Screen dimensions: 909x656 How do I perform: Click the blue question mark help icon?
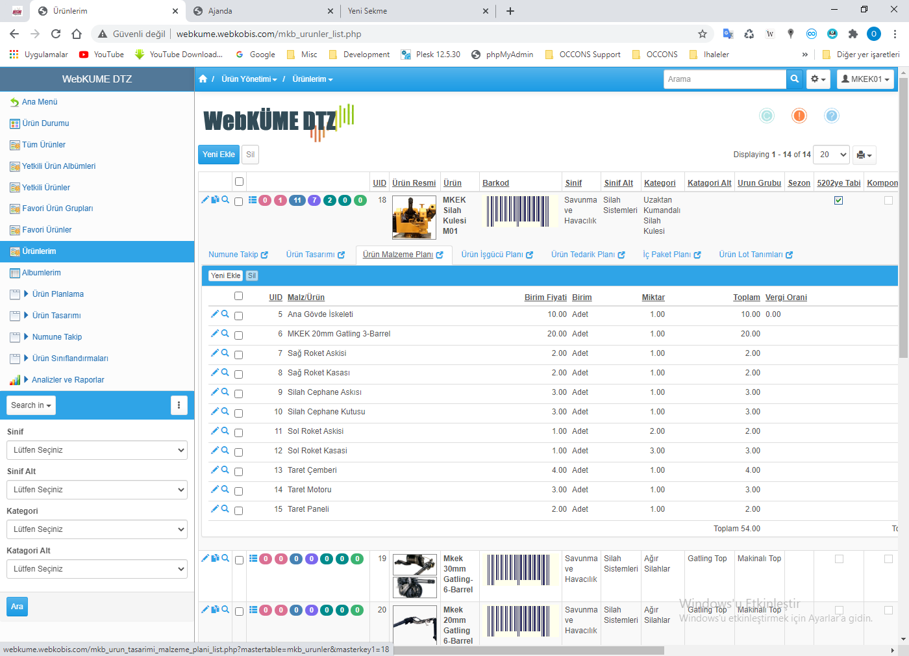tap(832, 116)
